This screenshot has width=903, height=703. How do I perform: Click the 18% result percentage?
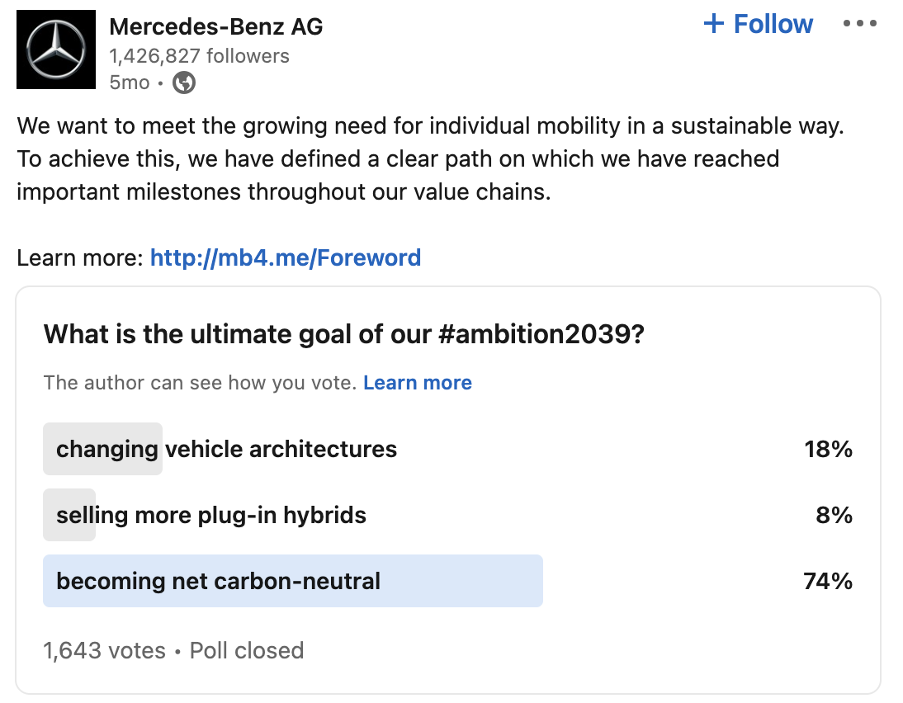coord(828,449)
